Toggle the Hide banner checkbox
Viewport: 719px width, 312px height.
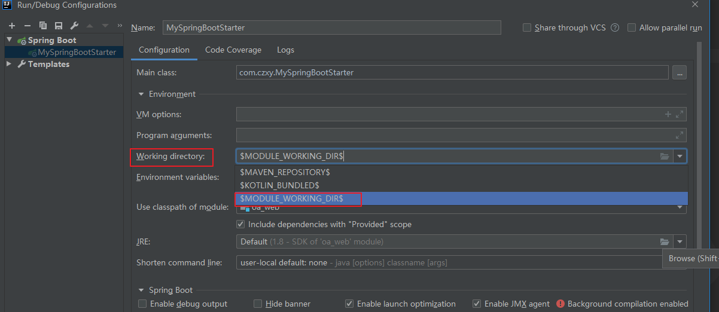(x=258, y=304)
